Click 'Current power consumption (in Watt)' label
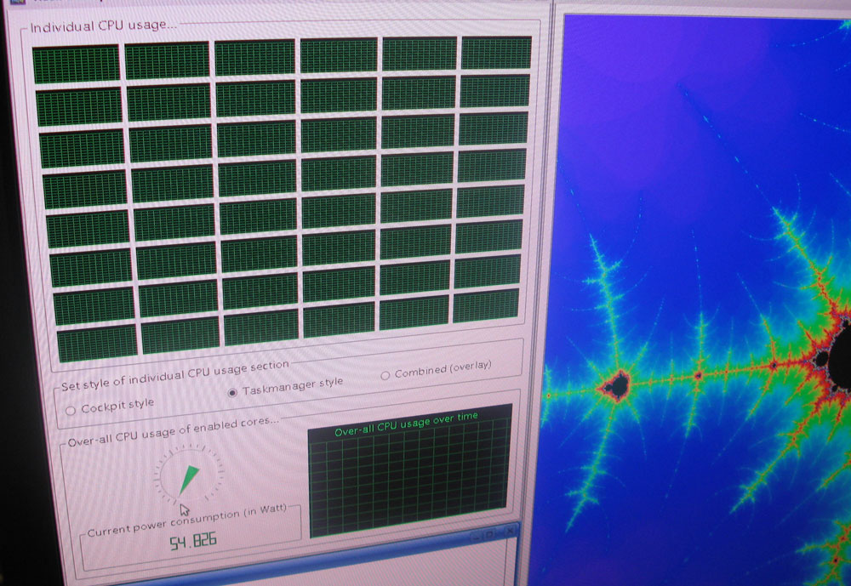This screenshot has height=586, width=851. [x=186, y=520]
